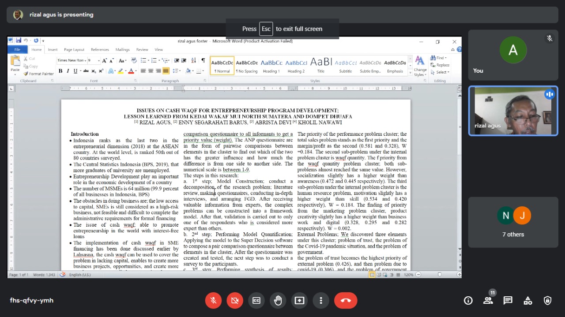This screenshot has height=317, width=565.
Task: Click the Clear Formatting icon
Action: [134, 61]
